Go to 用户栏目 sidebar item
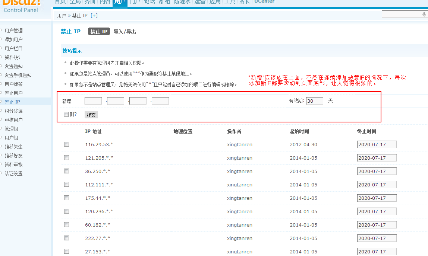Viewport: 428px width, 256px height. (x=14, y=48)
